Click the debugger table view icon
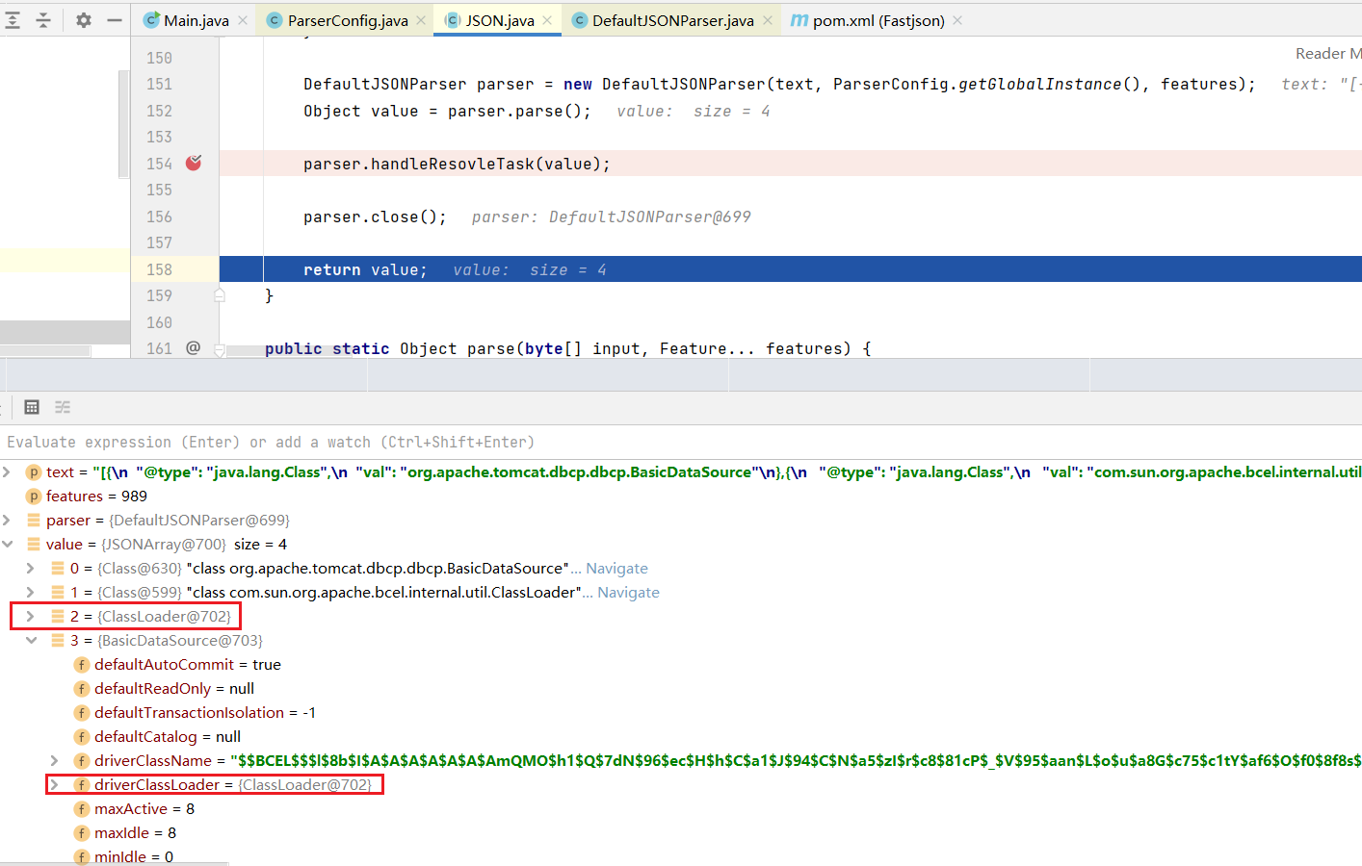 pos(32,407)
